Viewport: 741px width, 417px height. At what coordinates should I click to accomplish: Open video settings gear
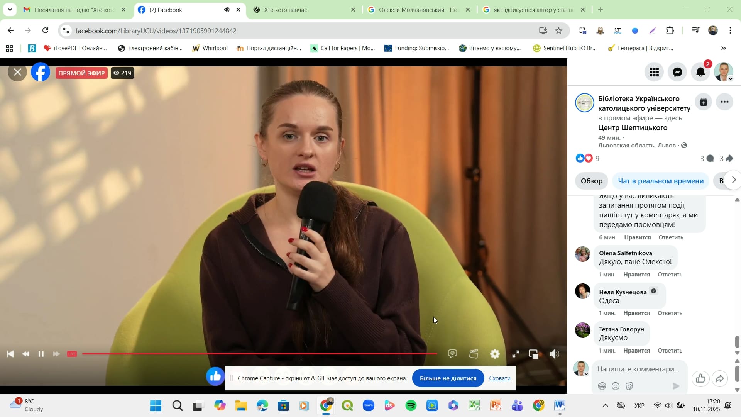495,354
